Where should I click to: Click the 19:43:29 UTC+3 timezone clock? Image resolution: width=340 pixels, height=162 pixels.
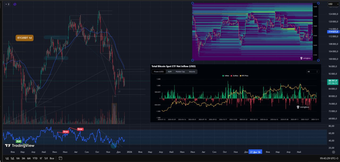pos(329,158)
